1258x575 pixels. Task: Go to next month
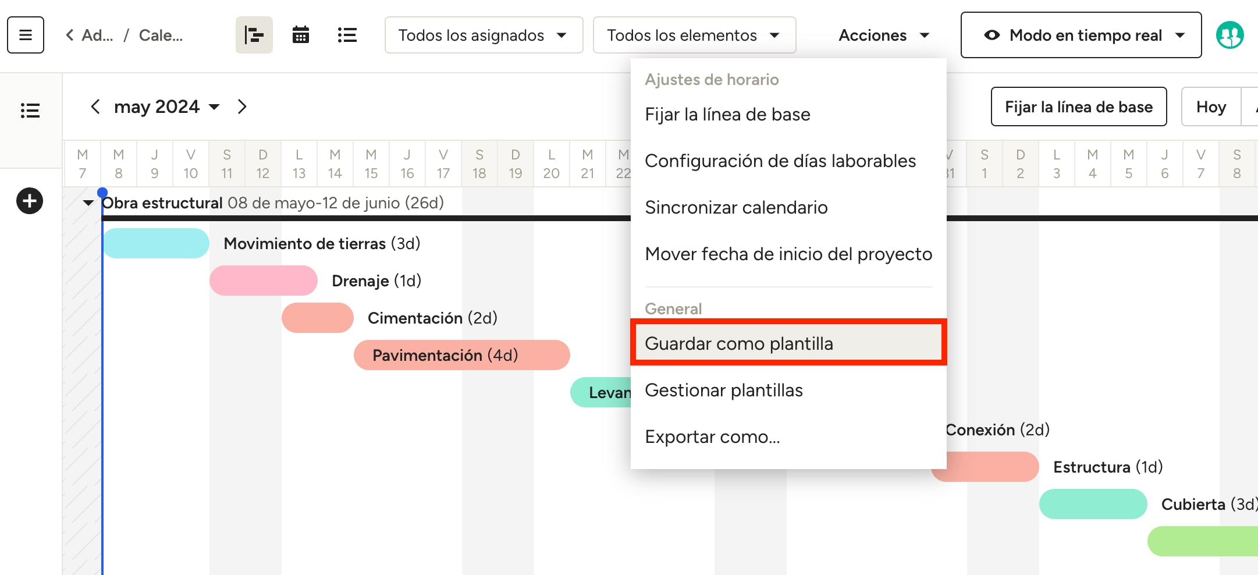242,107
